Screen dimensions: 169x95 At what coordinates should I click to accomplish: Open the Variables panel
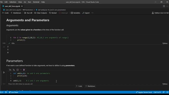tap(76, 13)
